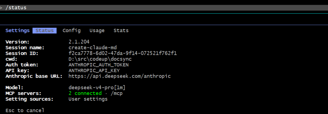The width and height of the screenshot is (328, 114).
Task: Click the Session ID value
Action: 123,53
